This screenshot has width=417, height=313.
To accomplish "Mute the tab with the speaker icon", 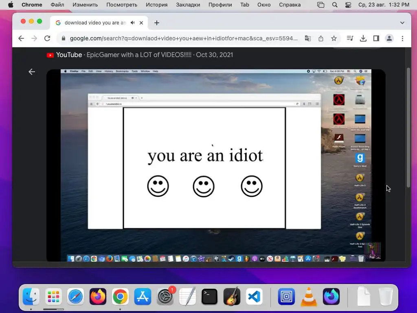I will (x=132, y=23).
